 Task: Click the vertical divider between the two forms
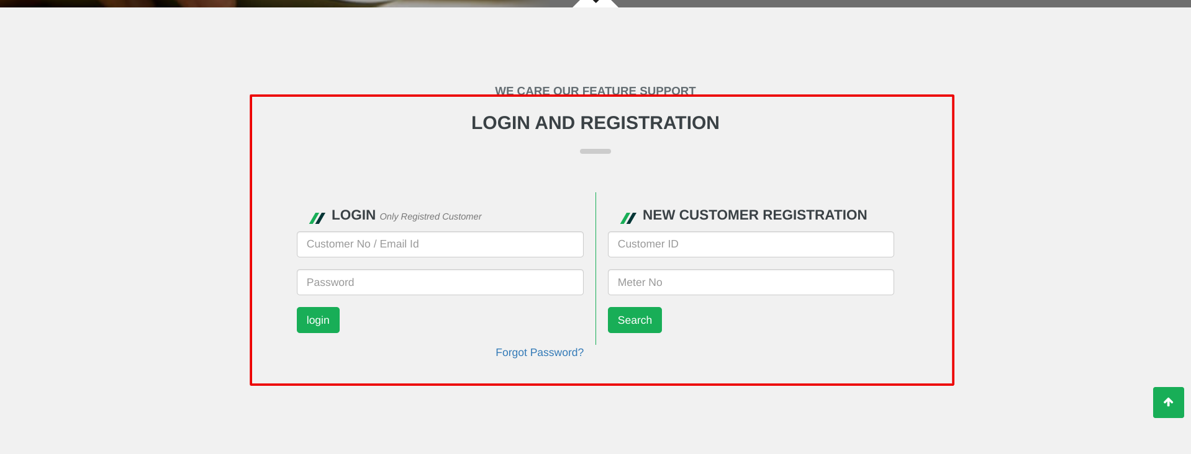tap(595, 268)
